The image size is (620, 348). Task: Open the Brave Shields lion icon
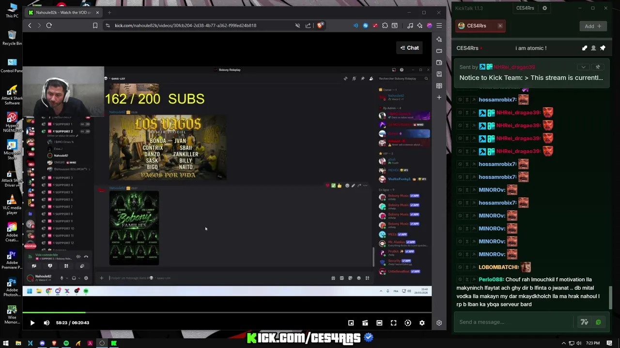(320, 26)
